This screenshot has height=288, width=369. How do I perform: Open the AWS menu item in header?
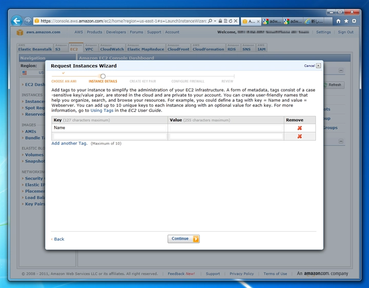78,32
